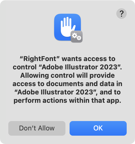The image size is (135, 144).
Task: Deny RightFont access with Don't Allow
Action: tap(37, 128)
